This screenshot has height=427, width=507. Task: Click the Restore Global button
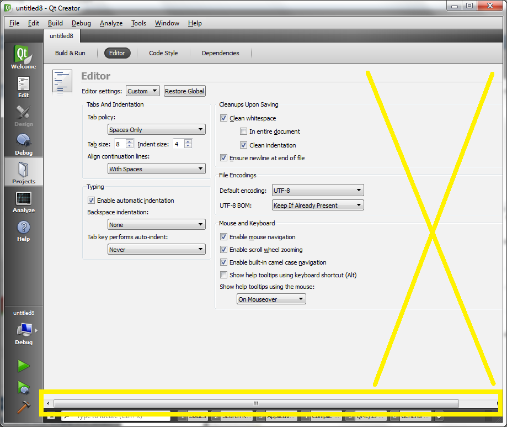click(x=185, y=91)
